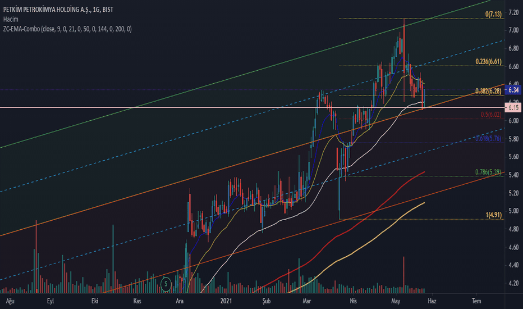The height and width of the screenshot is (309, 523).
Task: Click the 6.00 price axis value
Action: (x=513, y=121)
